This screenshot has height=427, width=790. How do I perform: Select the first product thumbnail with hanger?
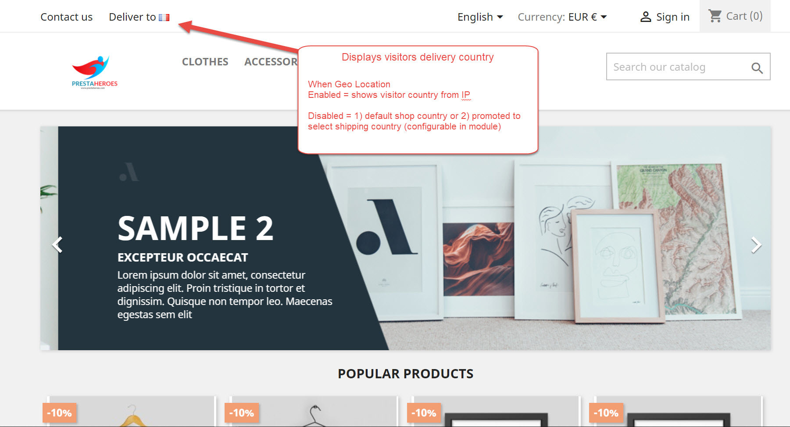[132, 411]
